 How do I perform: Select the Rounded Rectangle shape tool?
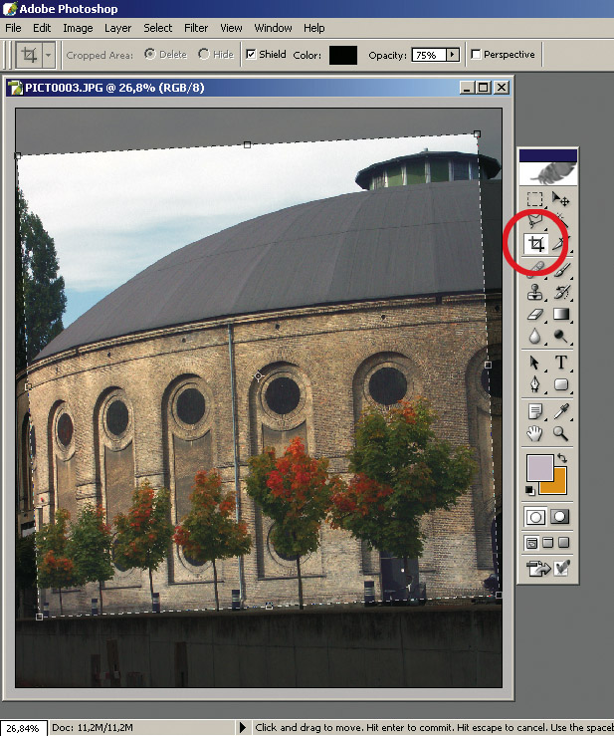tap(561, 384)
